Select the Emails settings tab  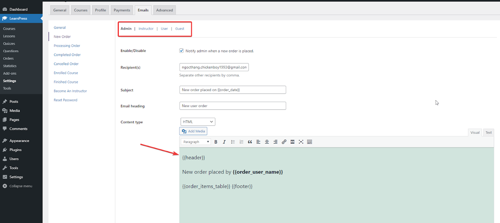(143, 10)
